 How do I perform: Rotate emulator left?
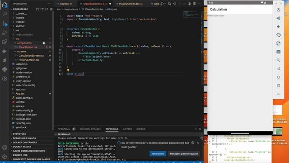tap(278, 35)
